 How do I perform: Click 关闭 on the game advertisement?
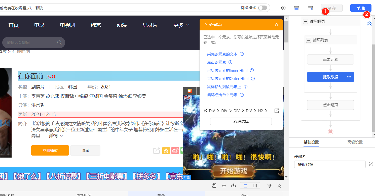point(188,97)
